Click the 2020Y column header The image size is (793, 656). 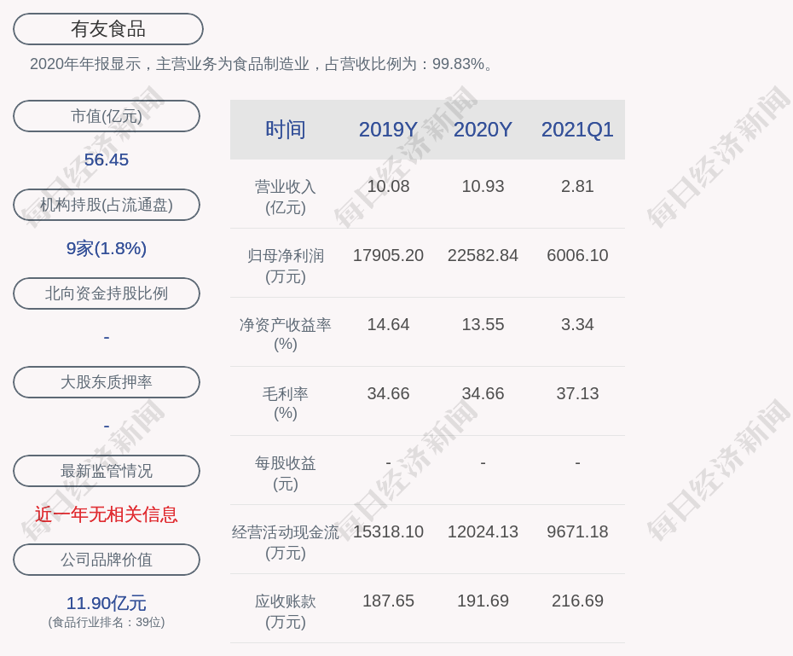[x=483, y=130]
